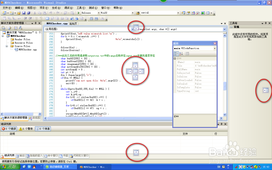Click Properties icon in Solution Explorer toolbar

coord(4,28)
